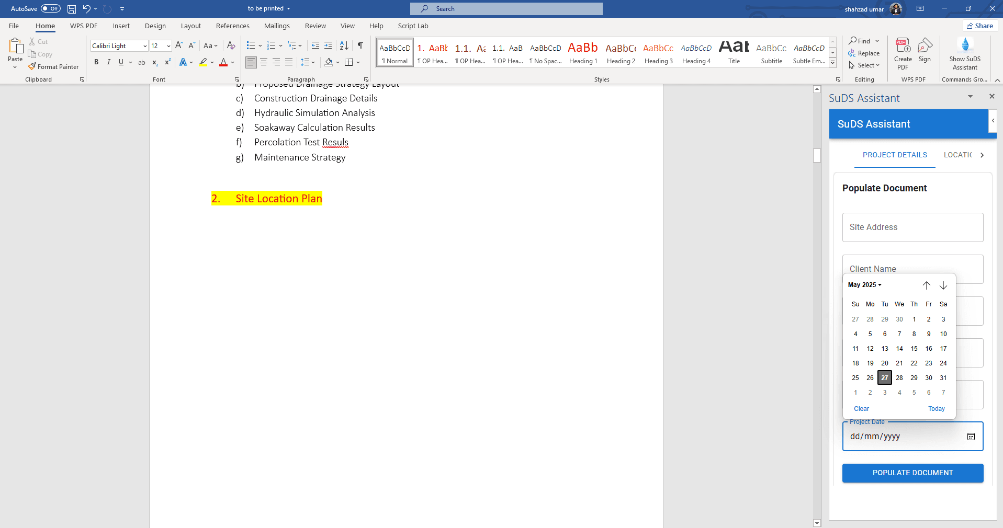Go to previous month in calendar
Screen dimensions: 1003x528
pos(927,285)
